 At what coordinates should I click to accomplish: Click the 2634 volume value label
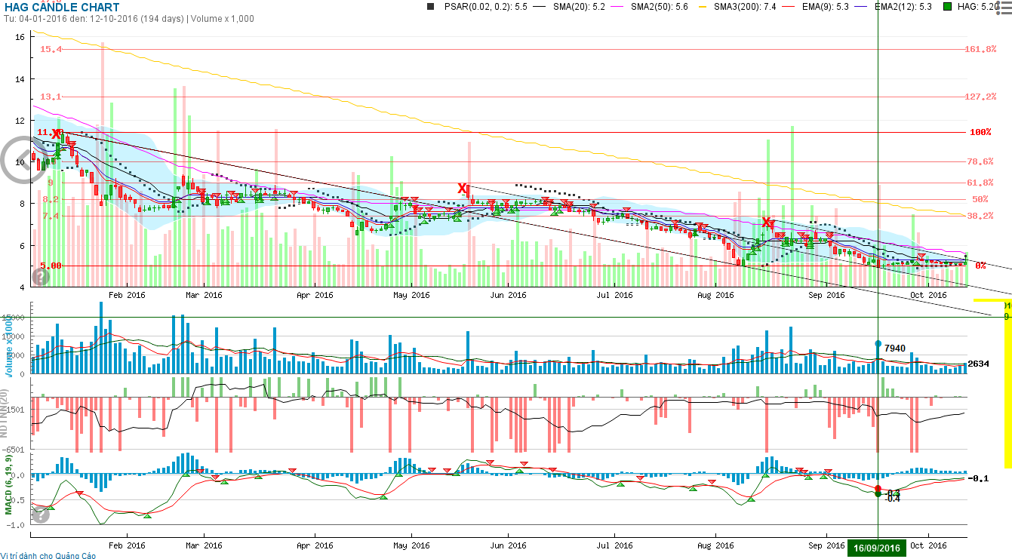979,364
